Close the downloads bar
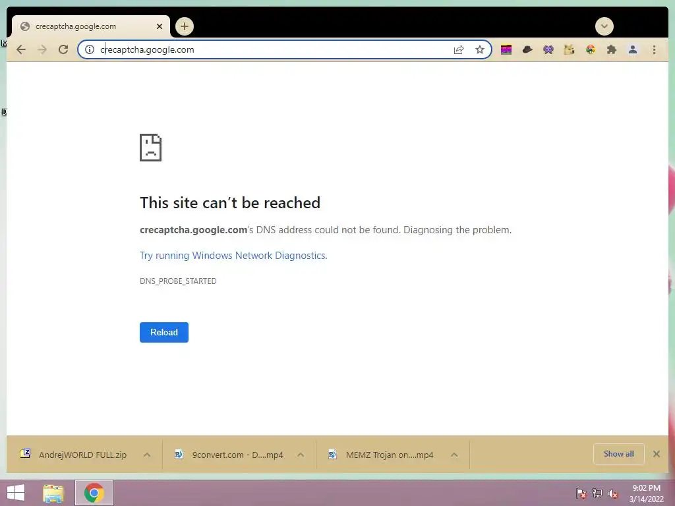The height and width of the screenshot is (506, 675). pos(657,454)
